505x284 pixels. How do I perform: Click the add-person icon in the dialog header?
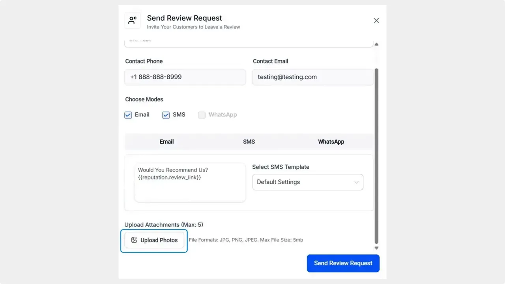coord(133,20)
